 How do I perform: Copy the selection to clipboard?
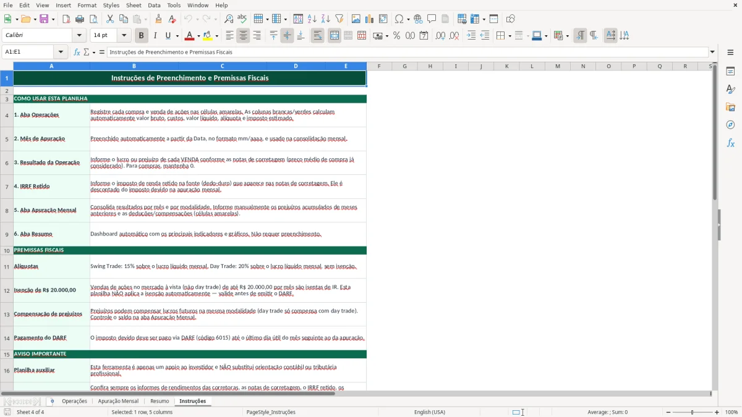pos(124,19)
